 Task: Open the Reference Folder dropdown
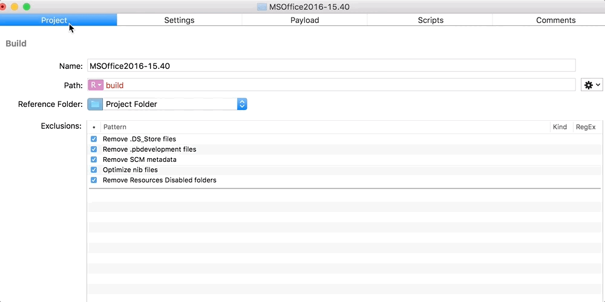click(242, 104)
